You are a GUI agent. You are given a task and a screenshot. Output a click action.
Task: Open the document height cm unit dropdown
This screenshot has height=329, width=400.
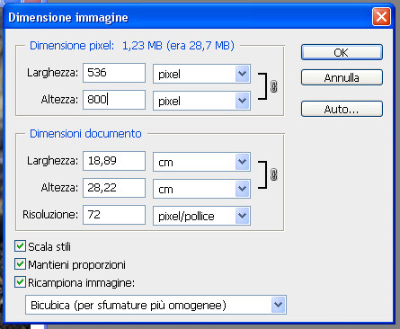201,189
